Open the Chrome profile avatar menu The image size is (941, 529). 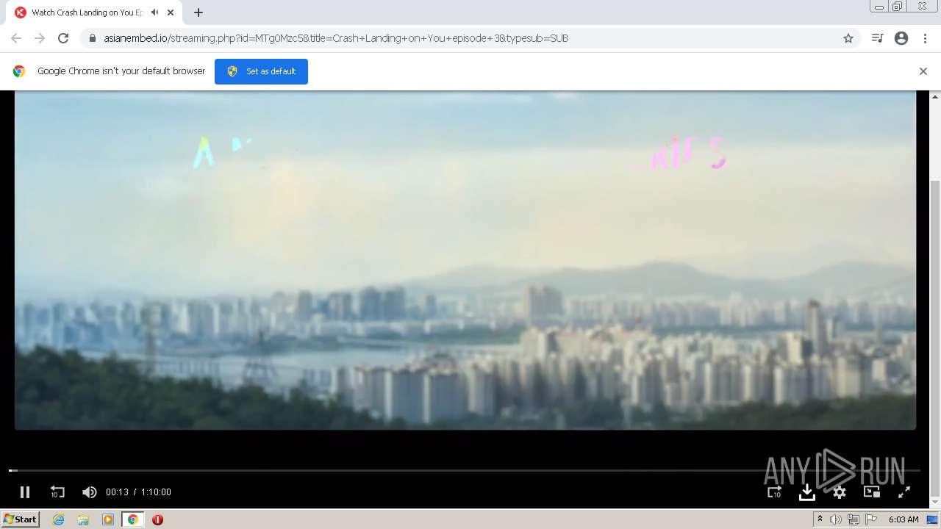coord(901,38)
